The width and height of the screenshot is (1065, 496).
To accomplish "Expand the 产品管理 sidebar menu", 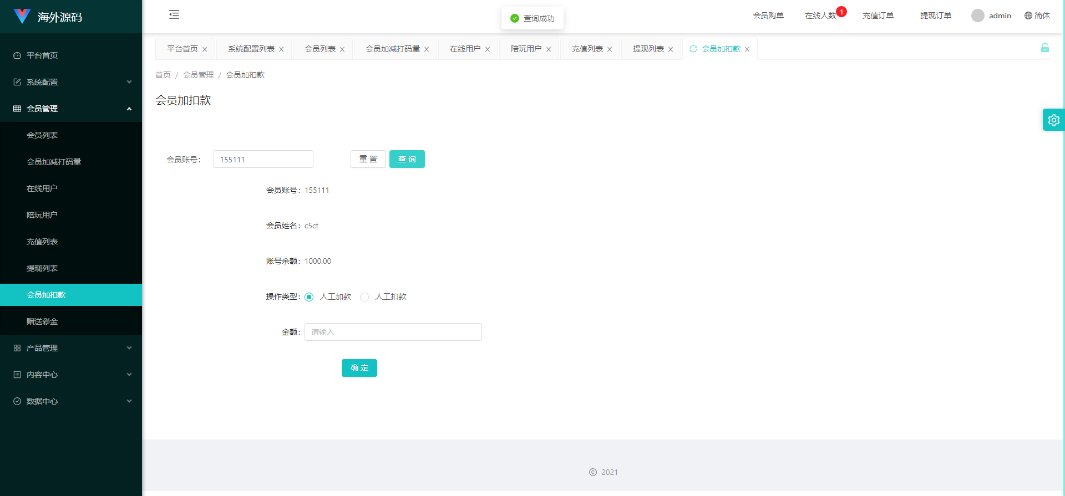I will [x=71, y=348].
